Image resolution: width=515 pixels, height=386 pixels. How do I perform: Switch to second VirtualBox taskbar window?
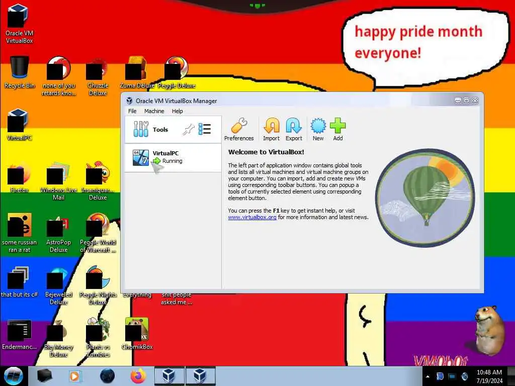tap(200, 376)
